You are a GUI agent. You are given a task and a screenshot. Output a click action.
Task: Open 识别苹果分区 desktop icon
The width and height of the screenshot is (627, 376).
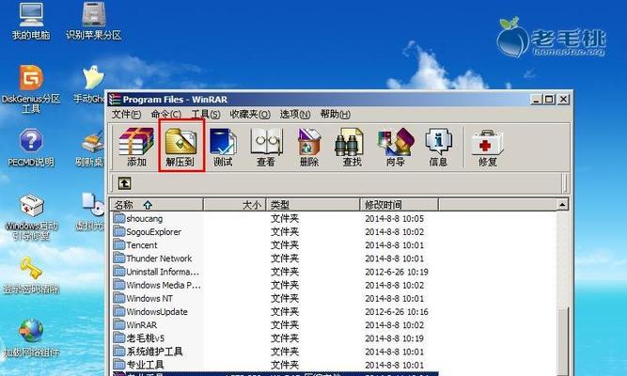click(x=94, y=21)
